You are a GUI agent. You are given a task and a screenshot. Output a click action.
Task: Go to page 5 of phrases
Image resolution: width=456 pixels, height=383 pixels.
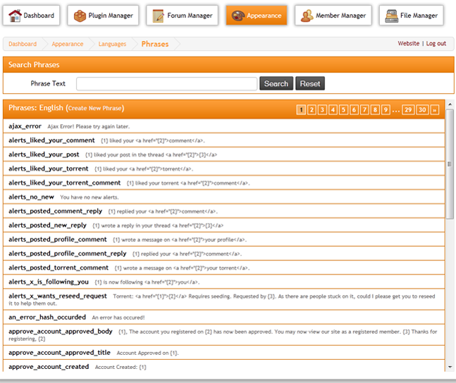343,110
